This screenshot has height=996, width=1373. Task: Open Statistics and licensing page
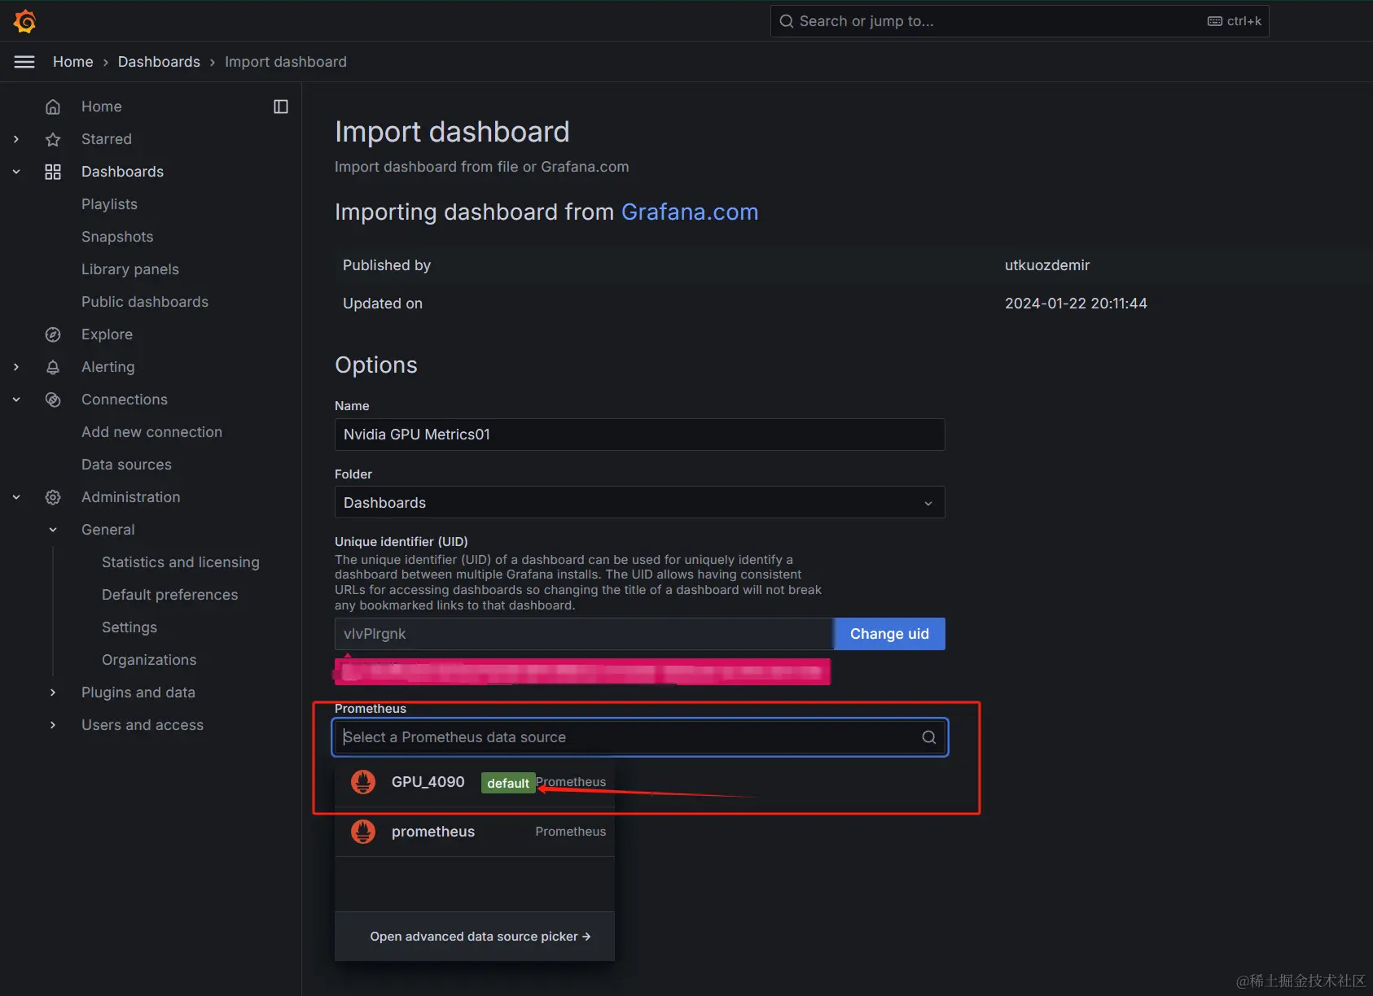click(x=181, y=562)
